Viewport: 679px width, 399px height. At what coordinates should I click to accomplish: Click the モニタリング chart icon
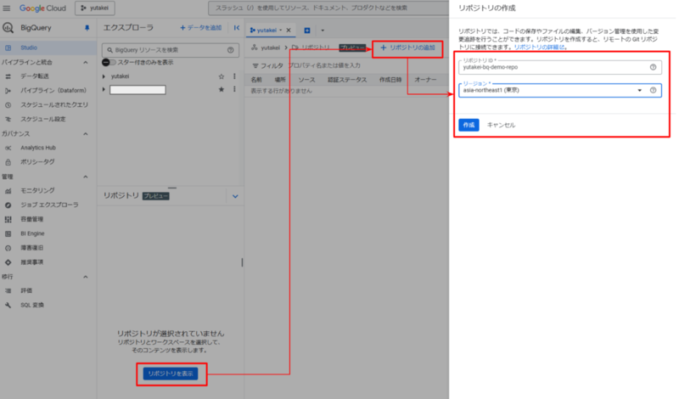click(x=8, y=191)
